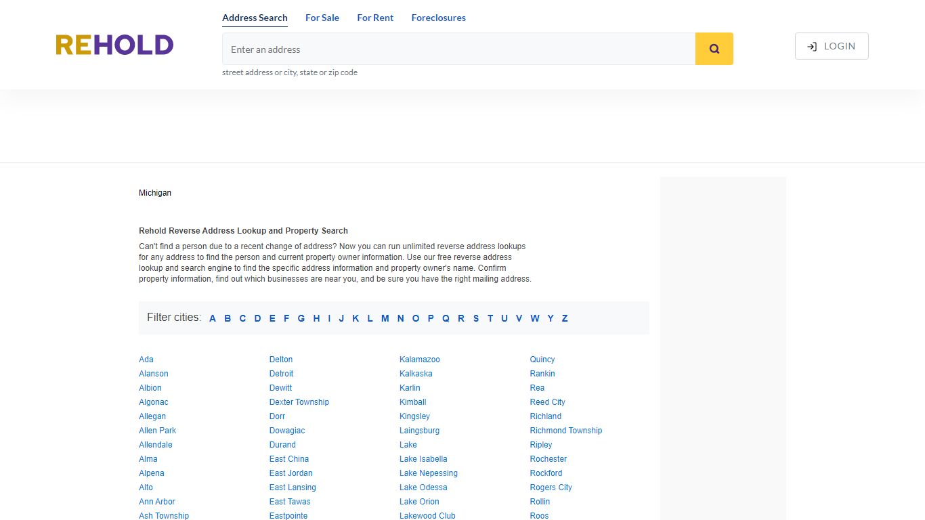Screen dimensions: 925x520
Task: Select Detroit from the list
Action: [282, 374]
